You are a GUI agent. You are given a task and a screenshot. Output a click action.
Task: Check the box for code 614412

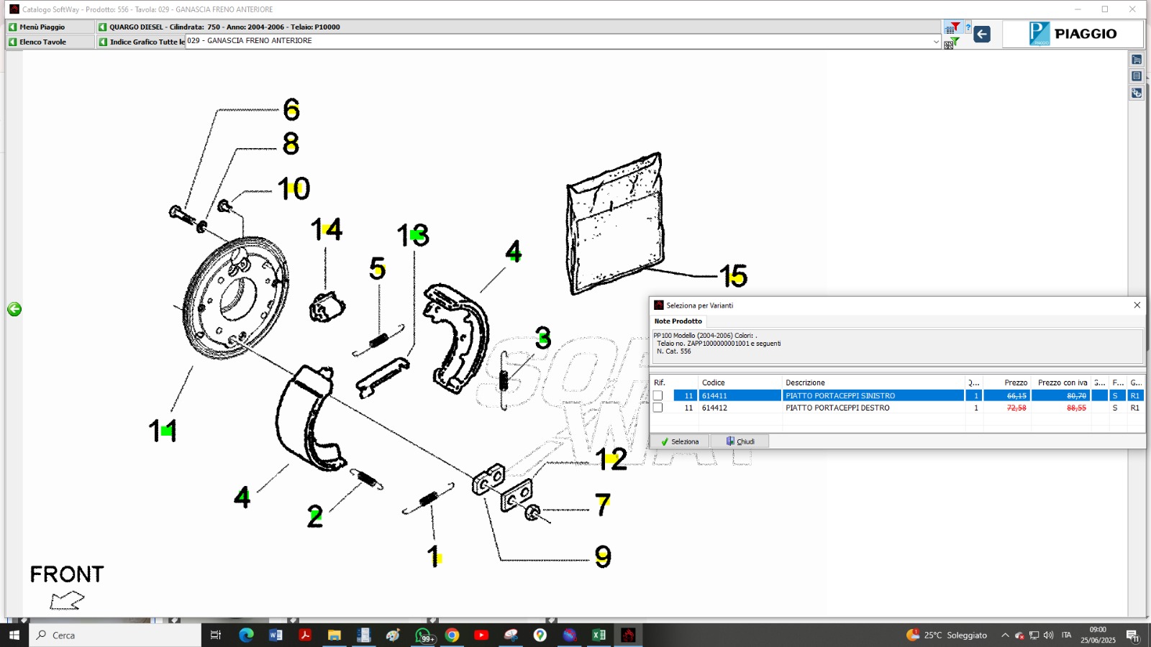point(658,408)
